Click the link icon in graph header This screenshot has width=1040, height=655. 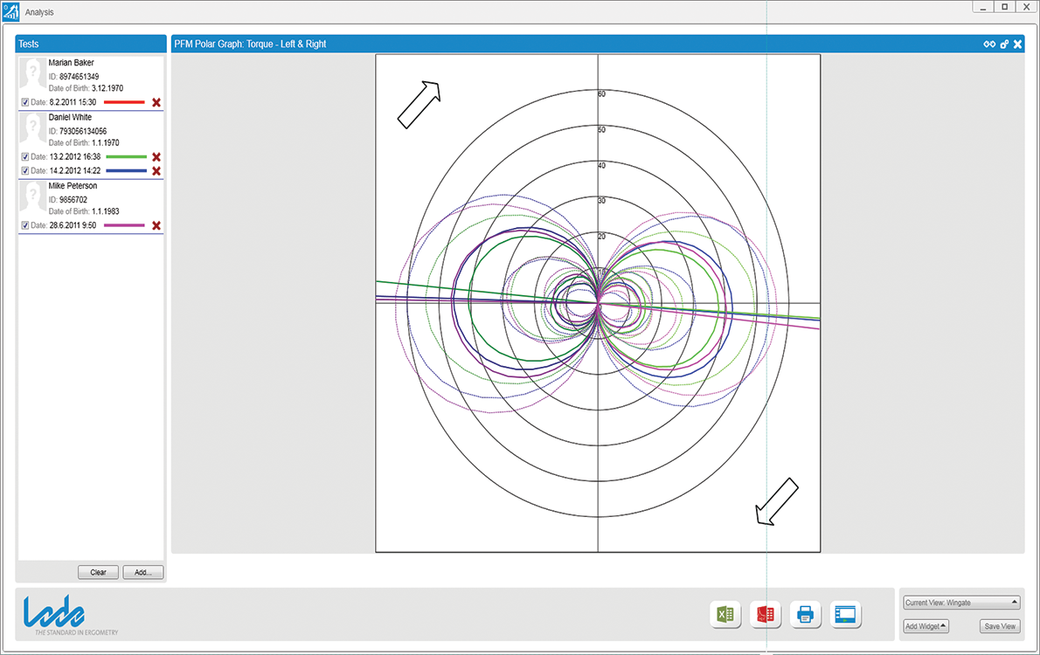click(989, 45)
